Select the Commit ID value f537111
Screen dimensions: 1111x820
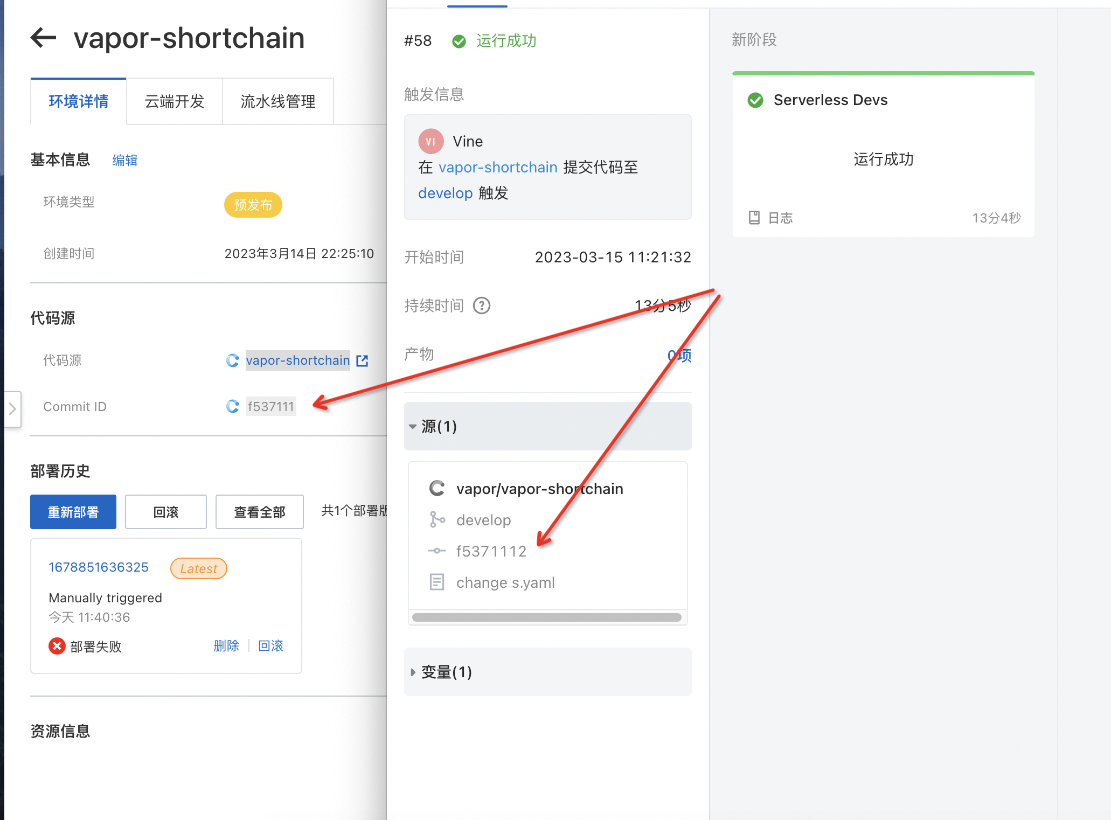coord(271,406)
